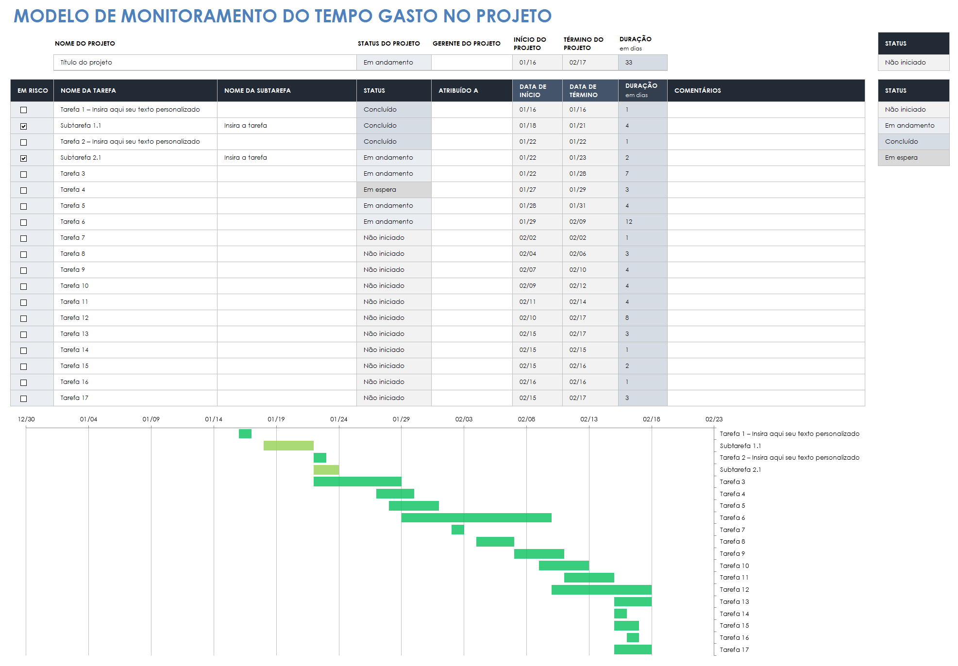This screenshot has height=666, width=958.
Task: Click the project end date 02/17 field
Action: coord(590,62)
